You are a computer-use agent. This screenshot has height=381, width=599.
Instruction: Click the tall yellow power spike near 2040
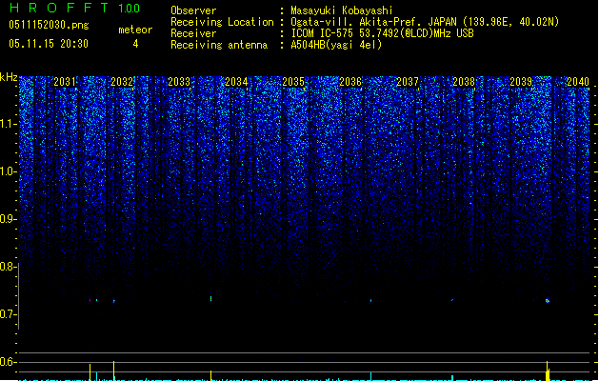click(548, 371)
